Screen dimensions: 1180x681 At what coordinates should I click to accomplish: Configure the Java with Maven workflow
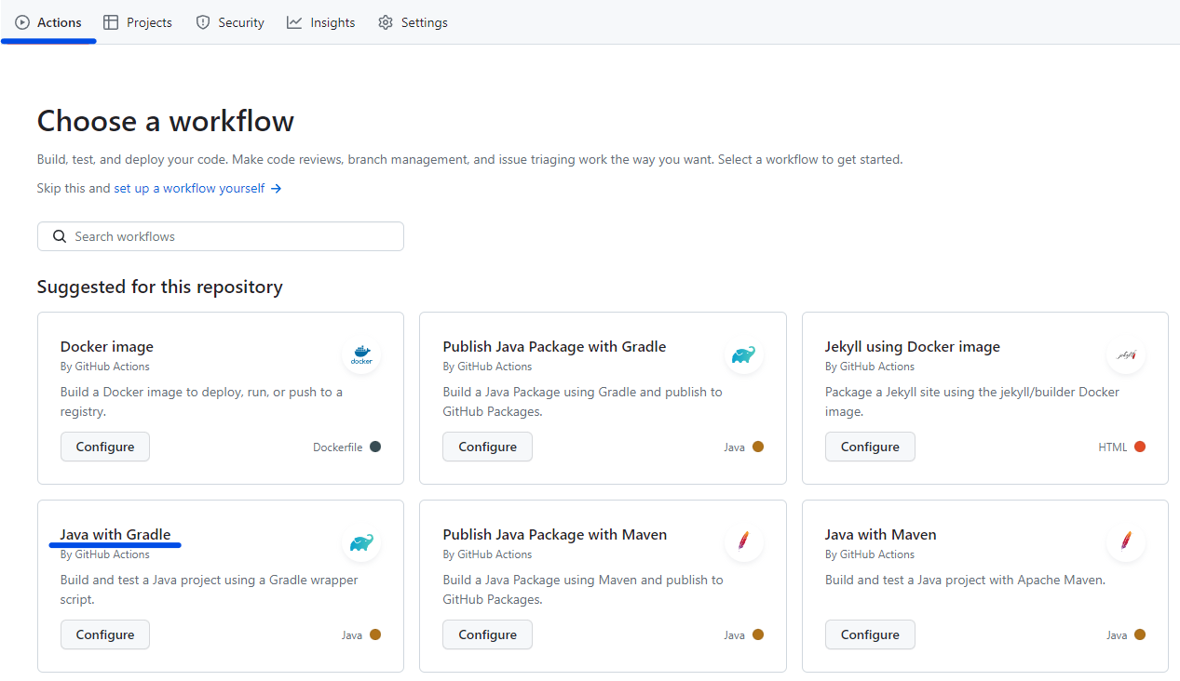point(870,634)
